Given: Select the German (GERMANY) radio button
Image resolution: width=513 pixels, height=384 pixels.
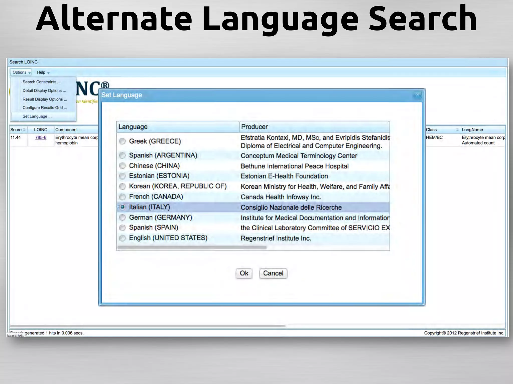Looking at the screenshot, I should pos(122,217).
